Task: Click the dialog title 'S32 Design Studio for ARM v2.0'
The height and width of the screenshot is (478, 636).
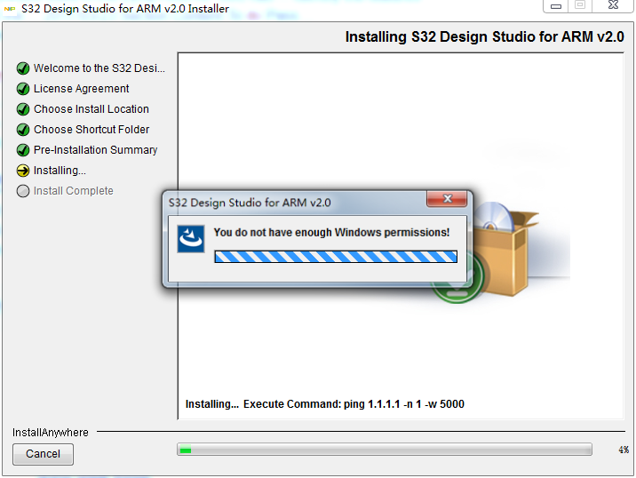Action: coord(250,203)
